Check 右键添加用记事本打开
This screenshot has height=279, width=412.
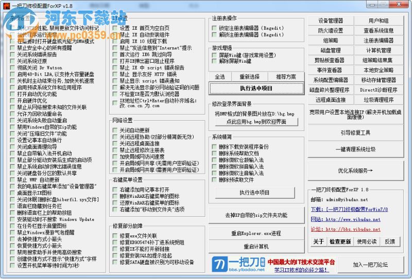point(115,189)
